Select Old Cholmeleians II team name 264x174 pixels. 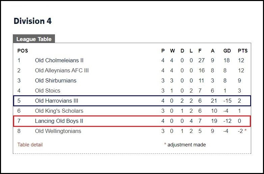(59, 60)
